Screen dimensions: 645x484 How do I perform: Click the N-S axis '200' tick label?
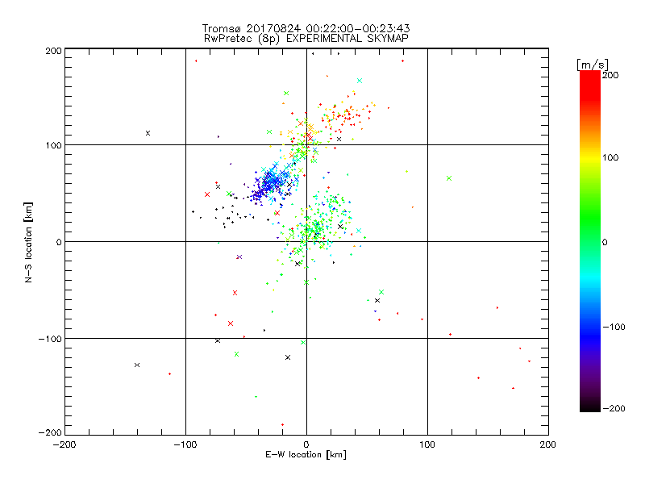54,51
